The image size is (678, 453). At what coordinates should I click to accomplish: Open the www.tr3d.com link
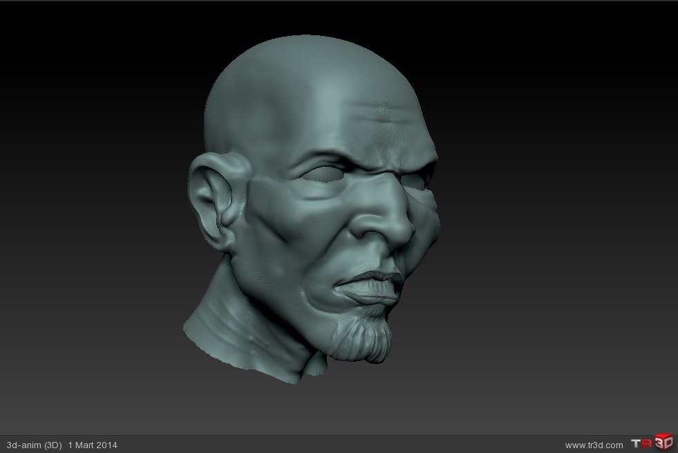(594, 445)
